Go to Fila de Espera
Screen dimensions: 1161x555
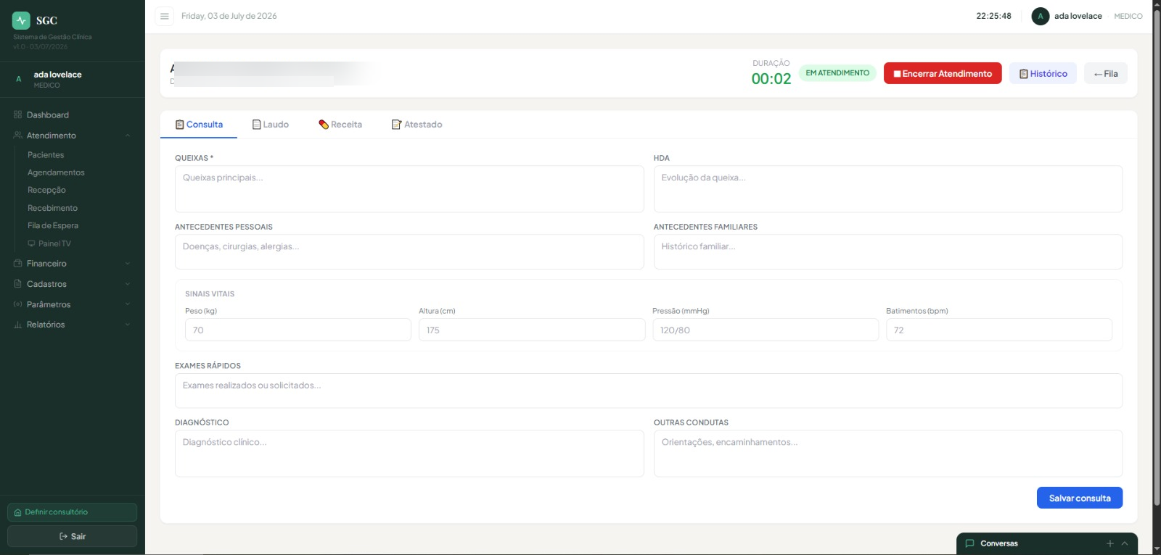click(x=53, y=225)
